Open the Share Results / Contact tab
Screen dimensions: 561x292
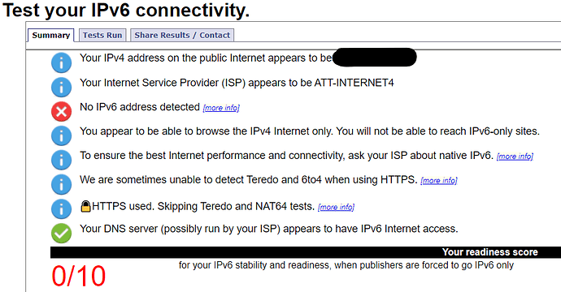tap(182, 36)
